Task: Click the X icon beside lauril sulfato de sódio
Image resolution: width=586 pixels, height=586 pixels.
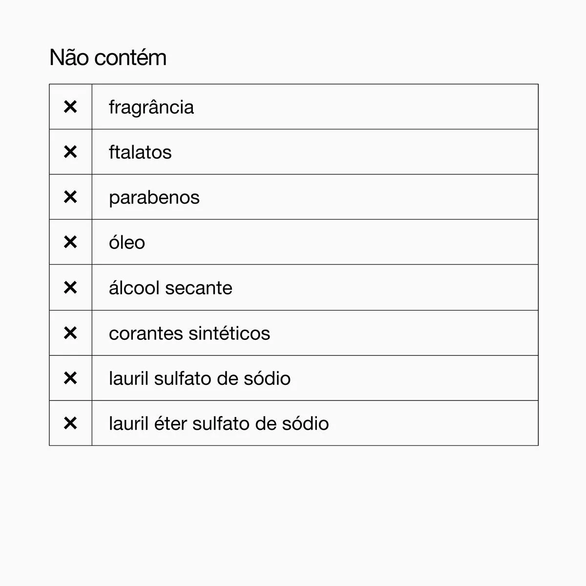Action: pyautogui.click(x=70, y=378)
